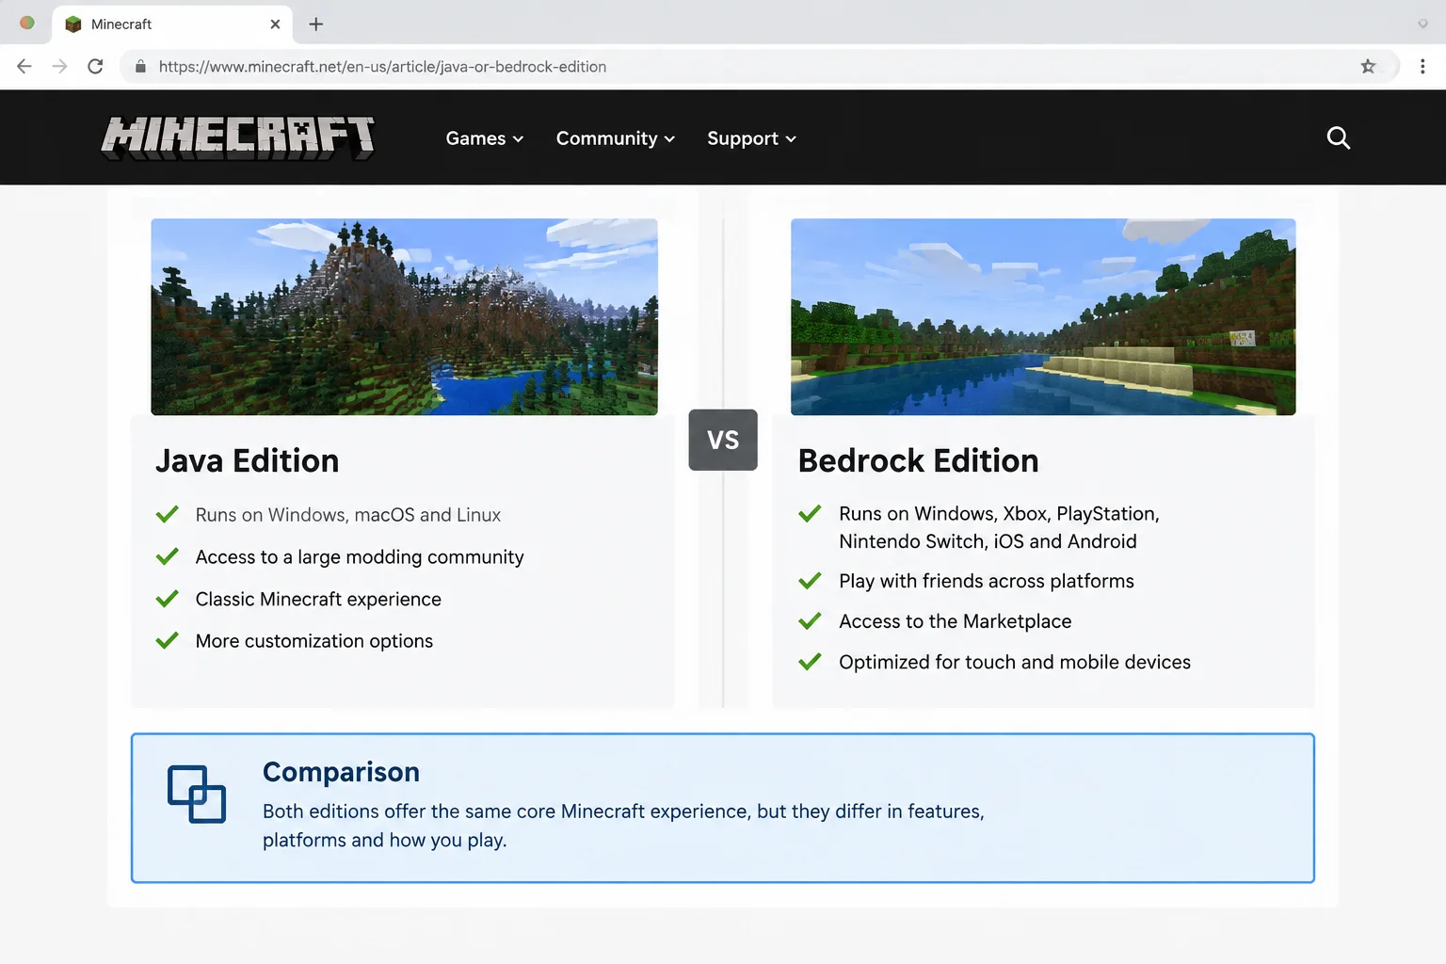The height and width of the screenshot is (964, 1446).
Task: Click the 'Both editions offer the same core' paragraph
Action: coord(623,826)
